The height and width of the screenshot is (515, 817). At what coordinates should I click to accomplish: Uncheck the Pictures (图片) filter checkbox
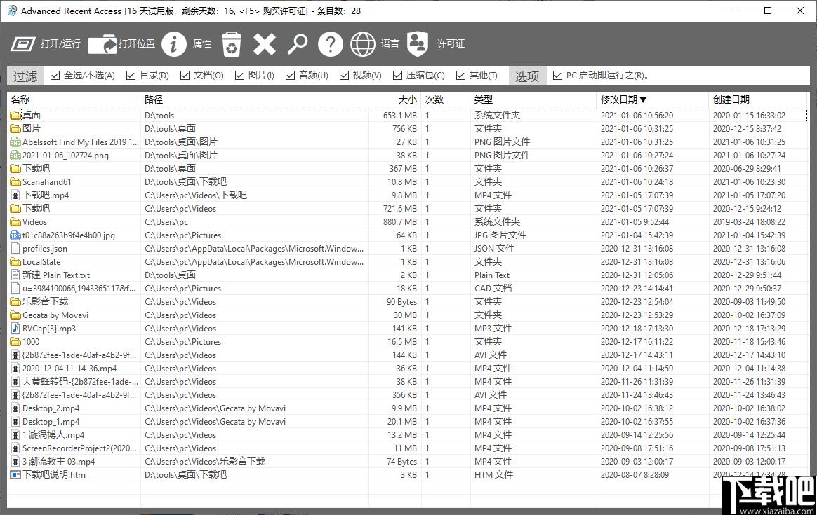point(240,76)
